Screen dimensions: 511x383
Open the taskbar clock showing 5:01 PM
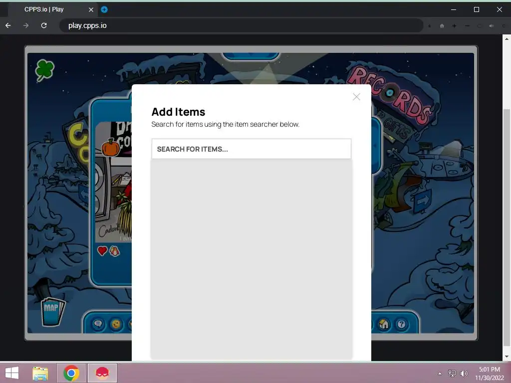pos(490,374)
